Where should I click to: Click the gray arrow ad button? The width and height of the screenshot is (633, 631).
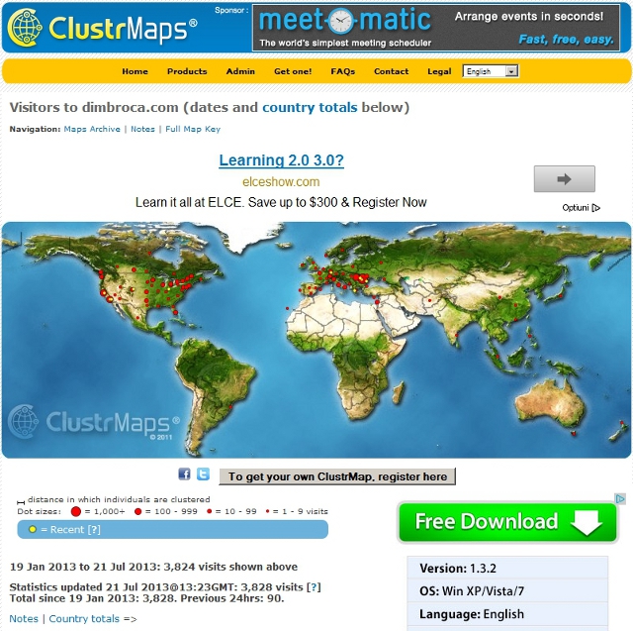(x=564, y=178)
